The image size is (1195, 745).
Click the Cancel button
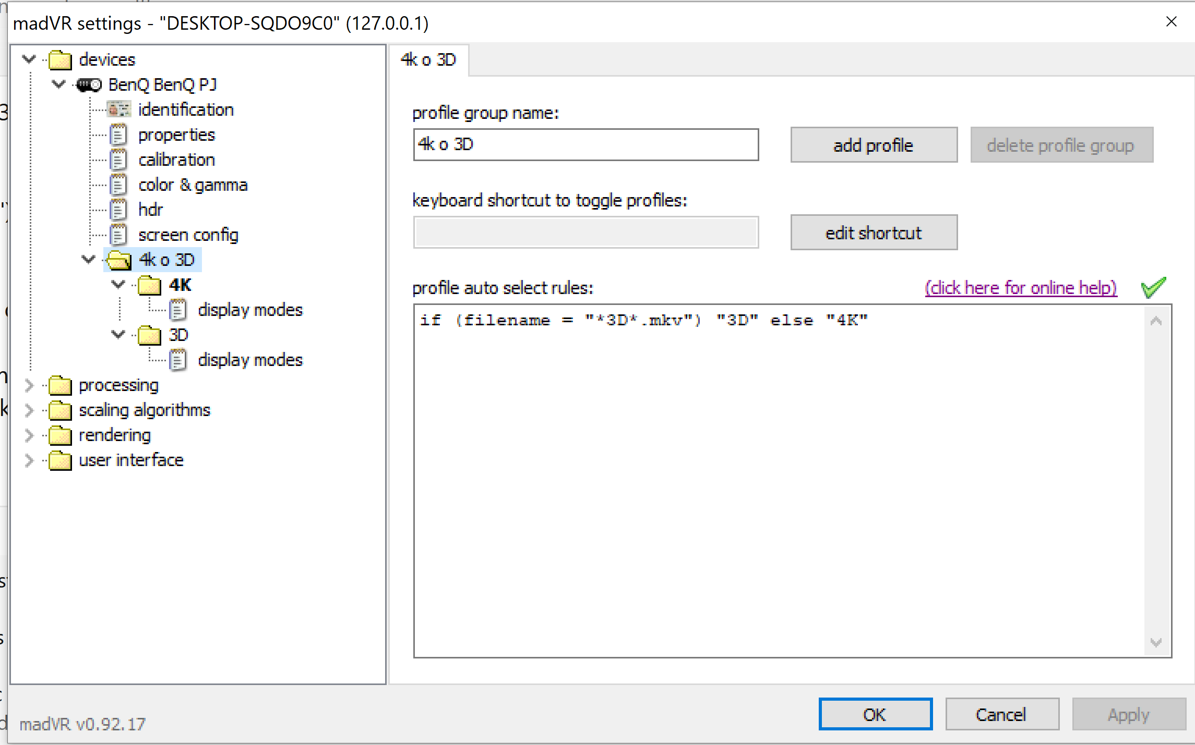pos(1002,714)
